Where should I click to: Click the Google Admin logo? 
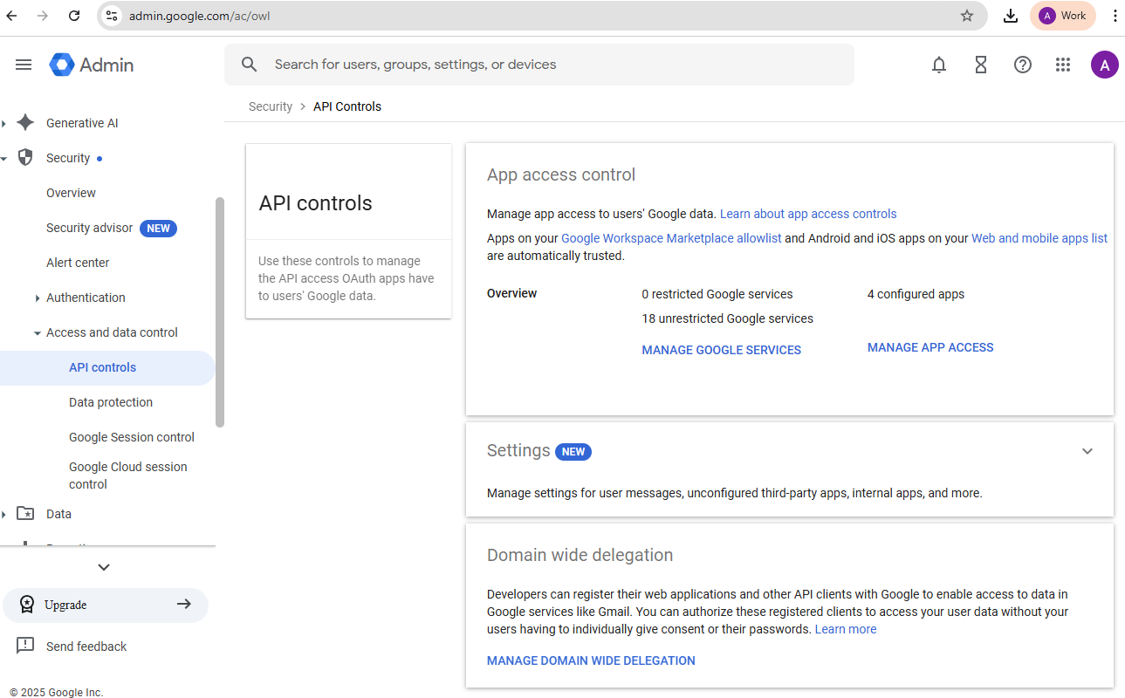coord(92,65)
